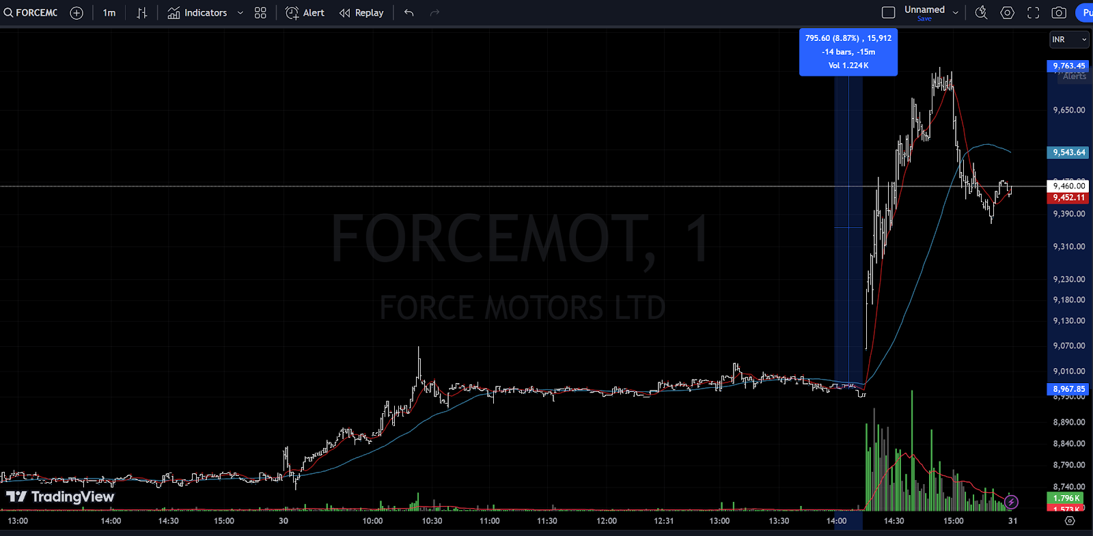Open the INR currency dropdown
Image resolution: width=1093 pixels, height=536 pixels.
point(1069,40)
